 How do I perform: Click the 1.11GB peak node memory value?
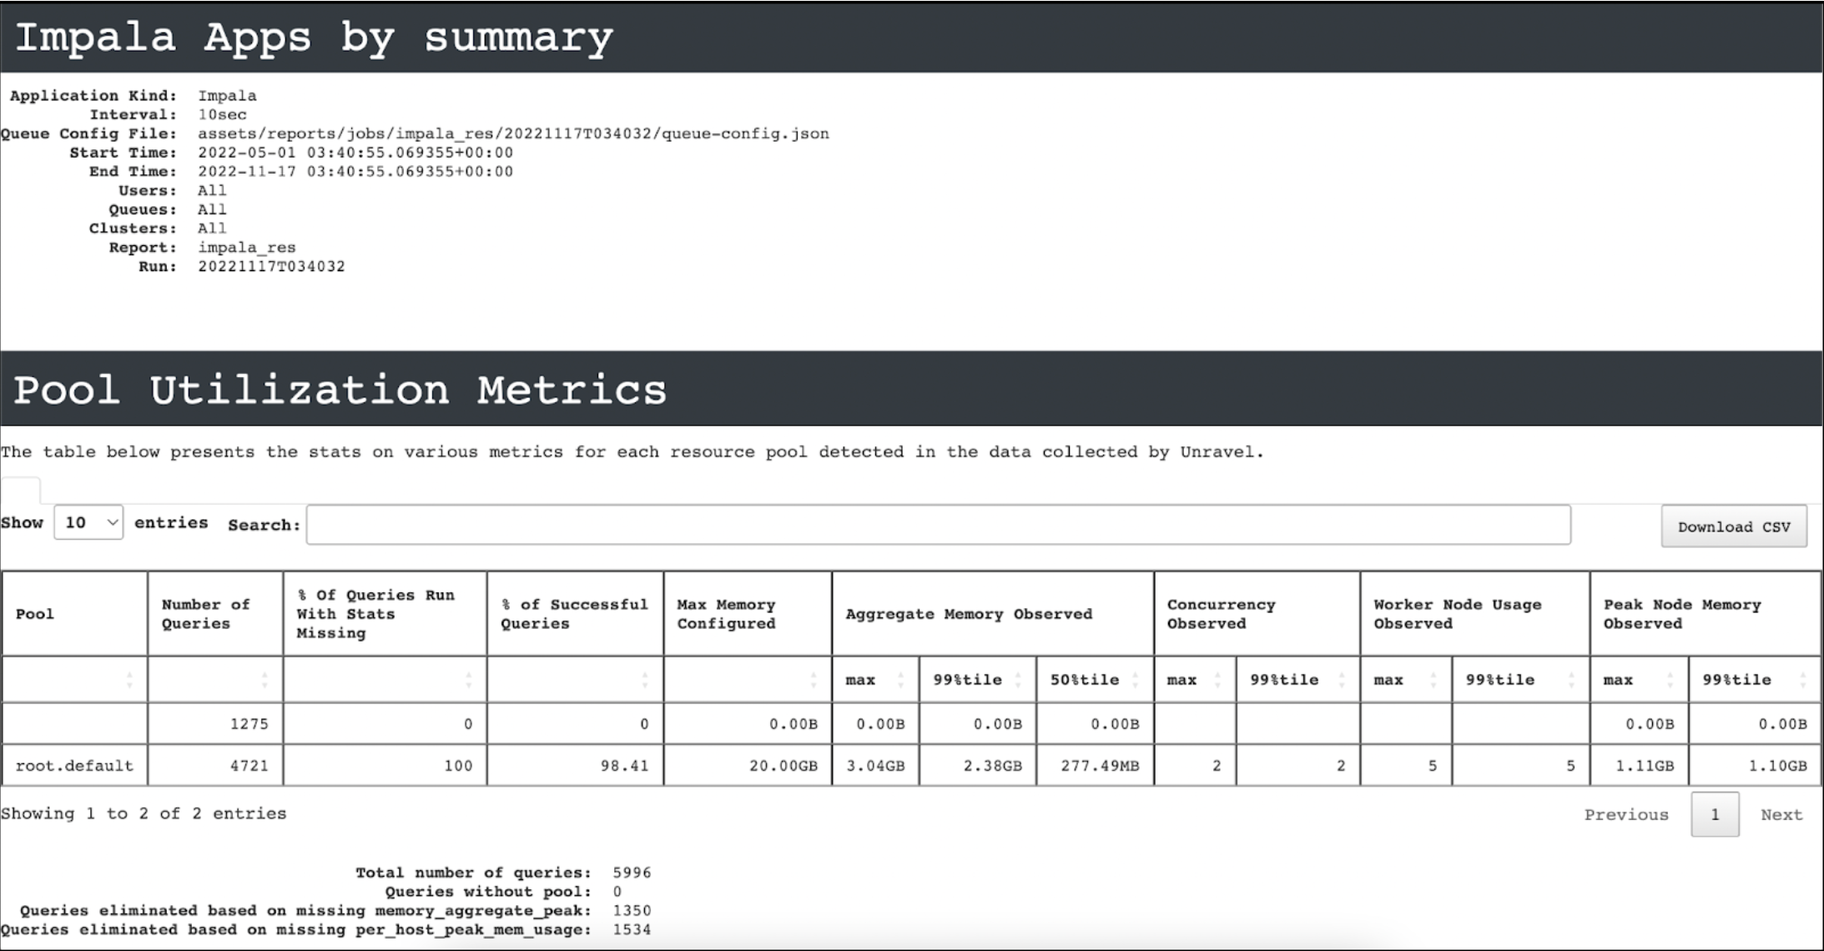(x=1645, y=765)
